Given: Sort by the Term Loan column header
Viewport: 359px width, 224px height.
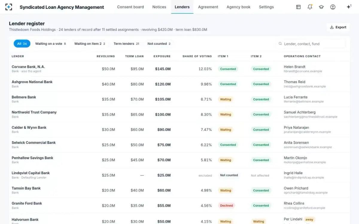Looking at the screenshot, I should (134, 56).
